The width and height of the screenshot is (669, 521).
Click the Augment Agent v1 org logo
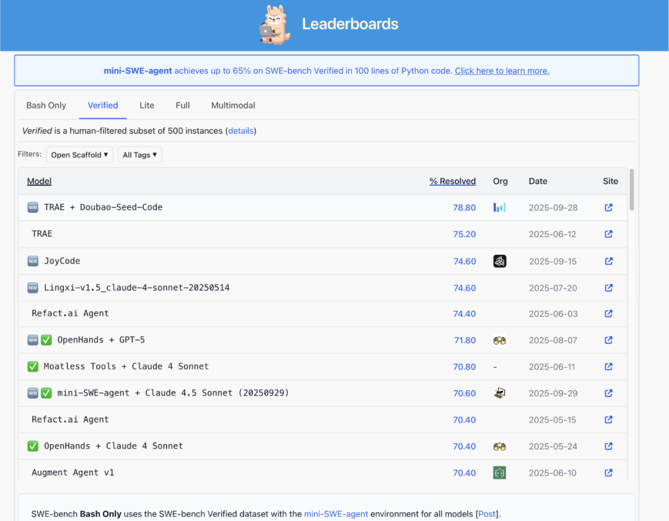500,473
